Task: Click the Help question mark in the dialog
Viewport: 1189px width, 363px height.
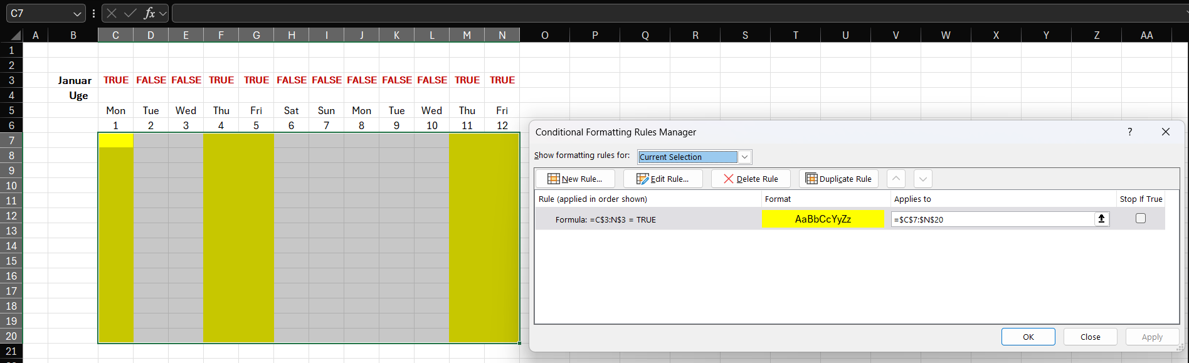Action: point(1130,132)
